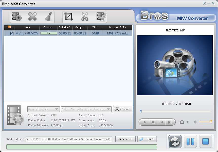This screenshot has height=152, width=218.
Task: Click the MVI_7778.mkv output file cell
Action: [118, 33]
